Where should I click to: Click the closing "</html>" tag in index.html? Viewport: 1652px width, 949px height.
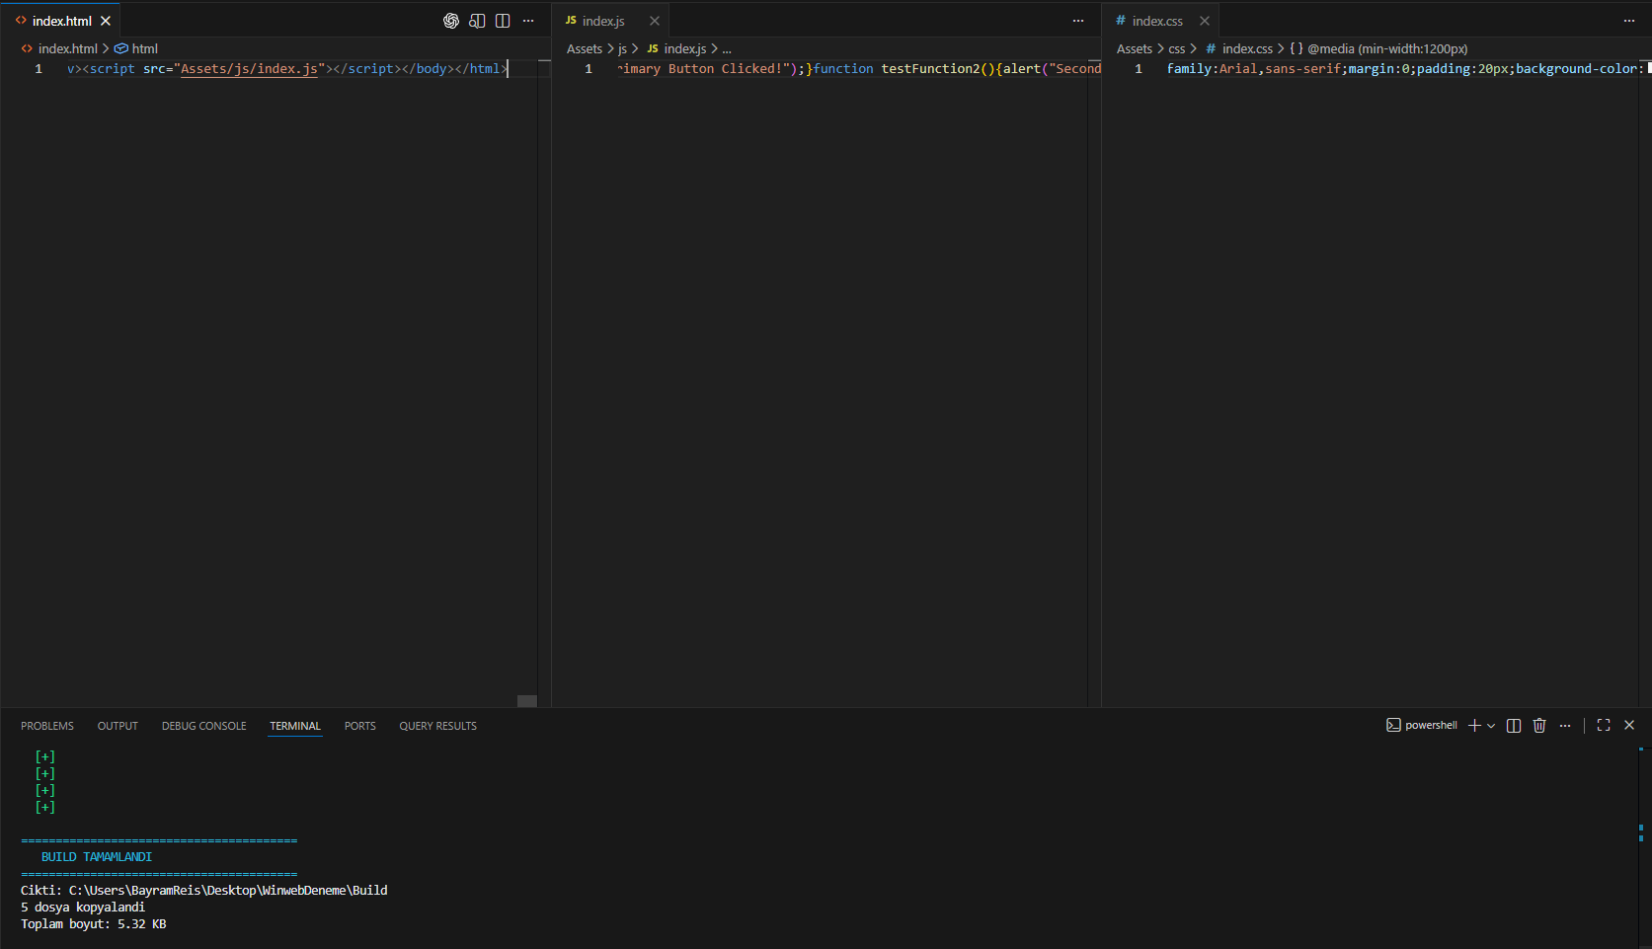point(481,69)
